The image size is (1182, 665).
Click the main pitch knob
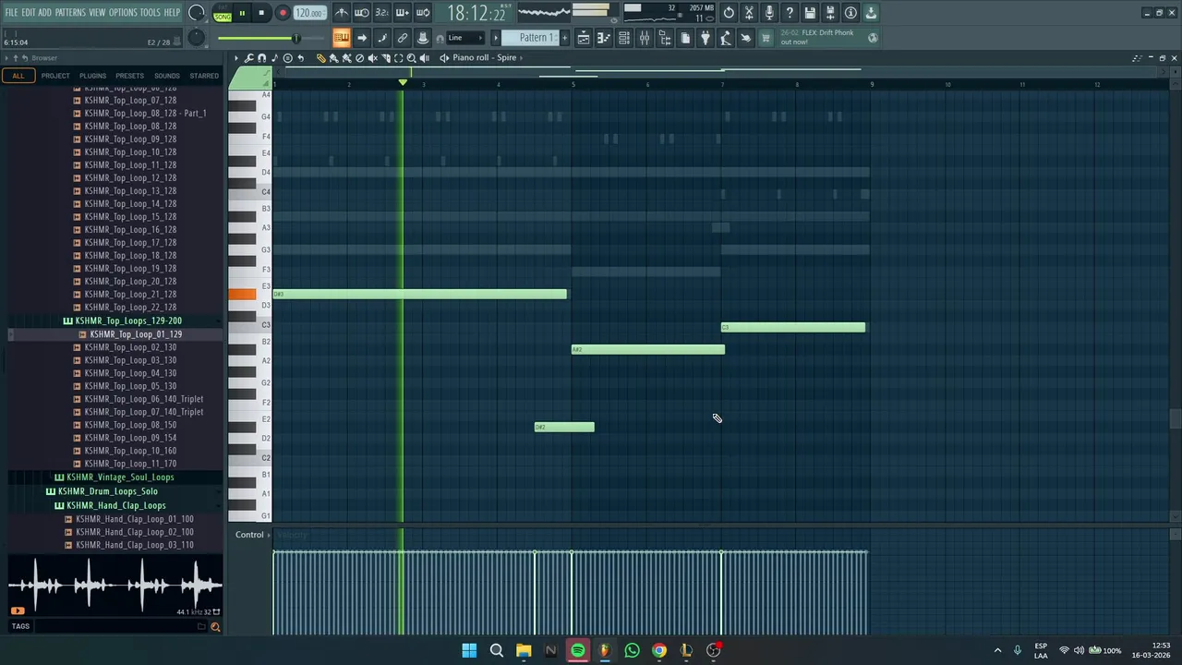click(197, 37)
